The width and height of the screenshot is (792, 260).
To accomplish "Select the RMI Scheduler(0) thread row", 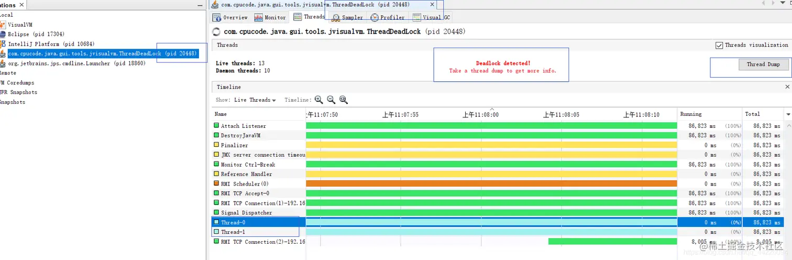I will 498,183.
